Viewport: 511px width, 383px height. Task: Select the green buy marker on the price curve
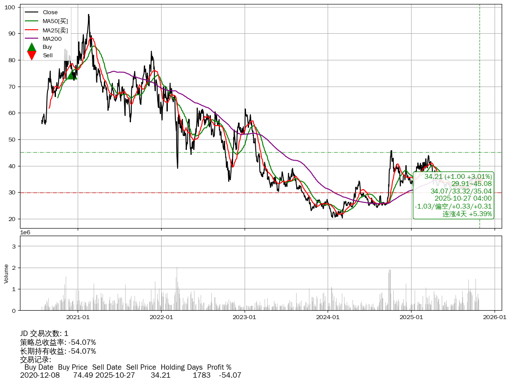72,75
